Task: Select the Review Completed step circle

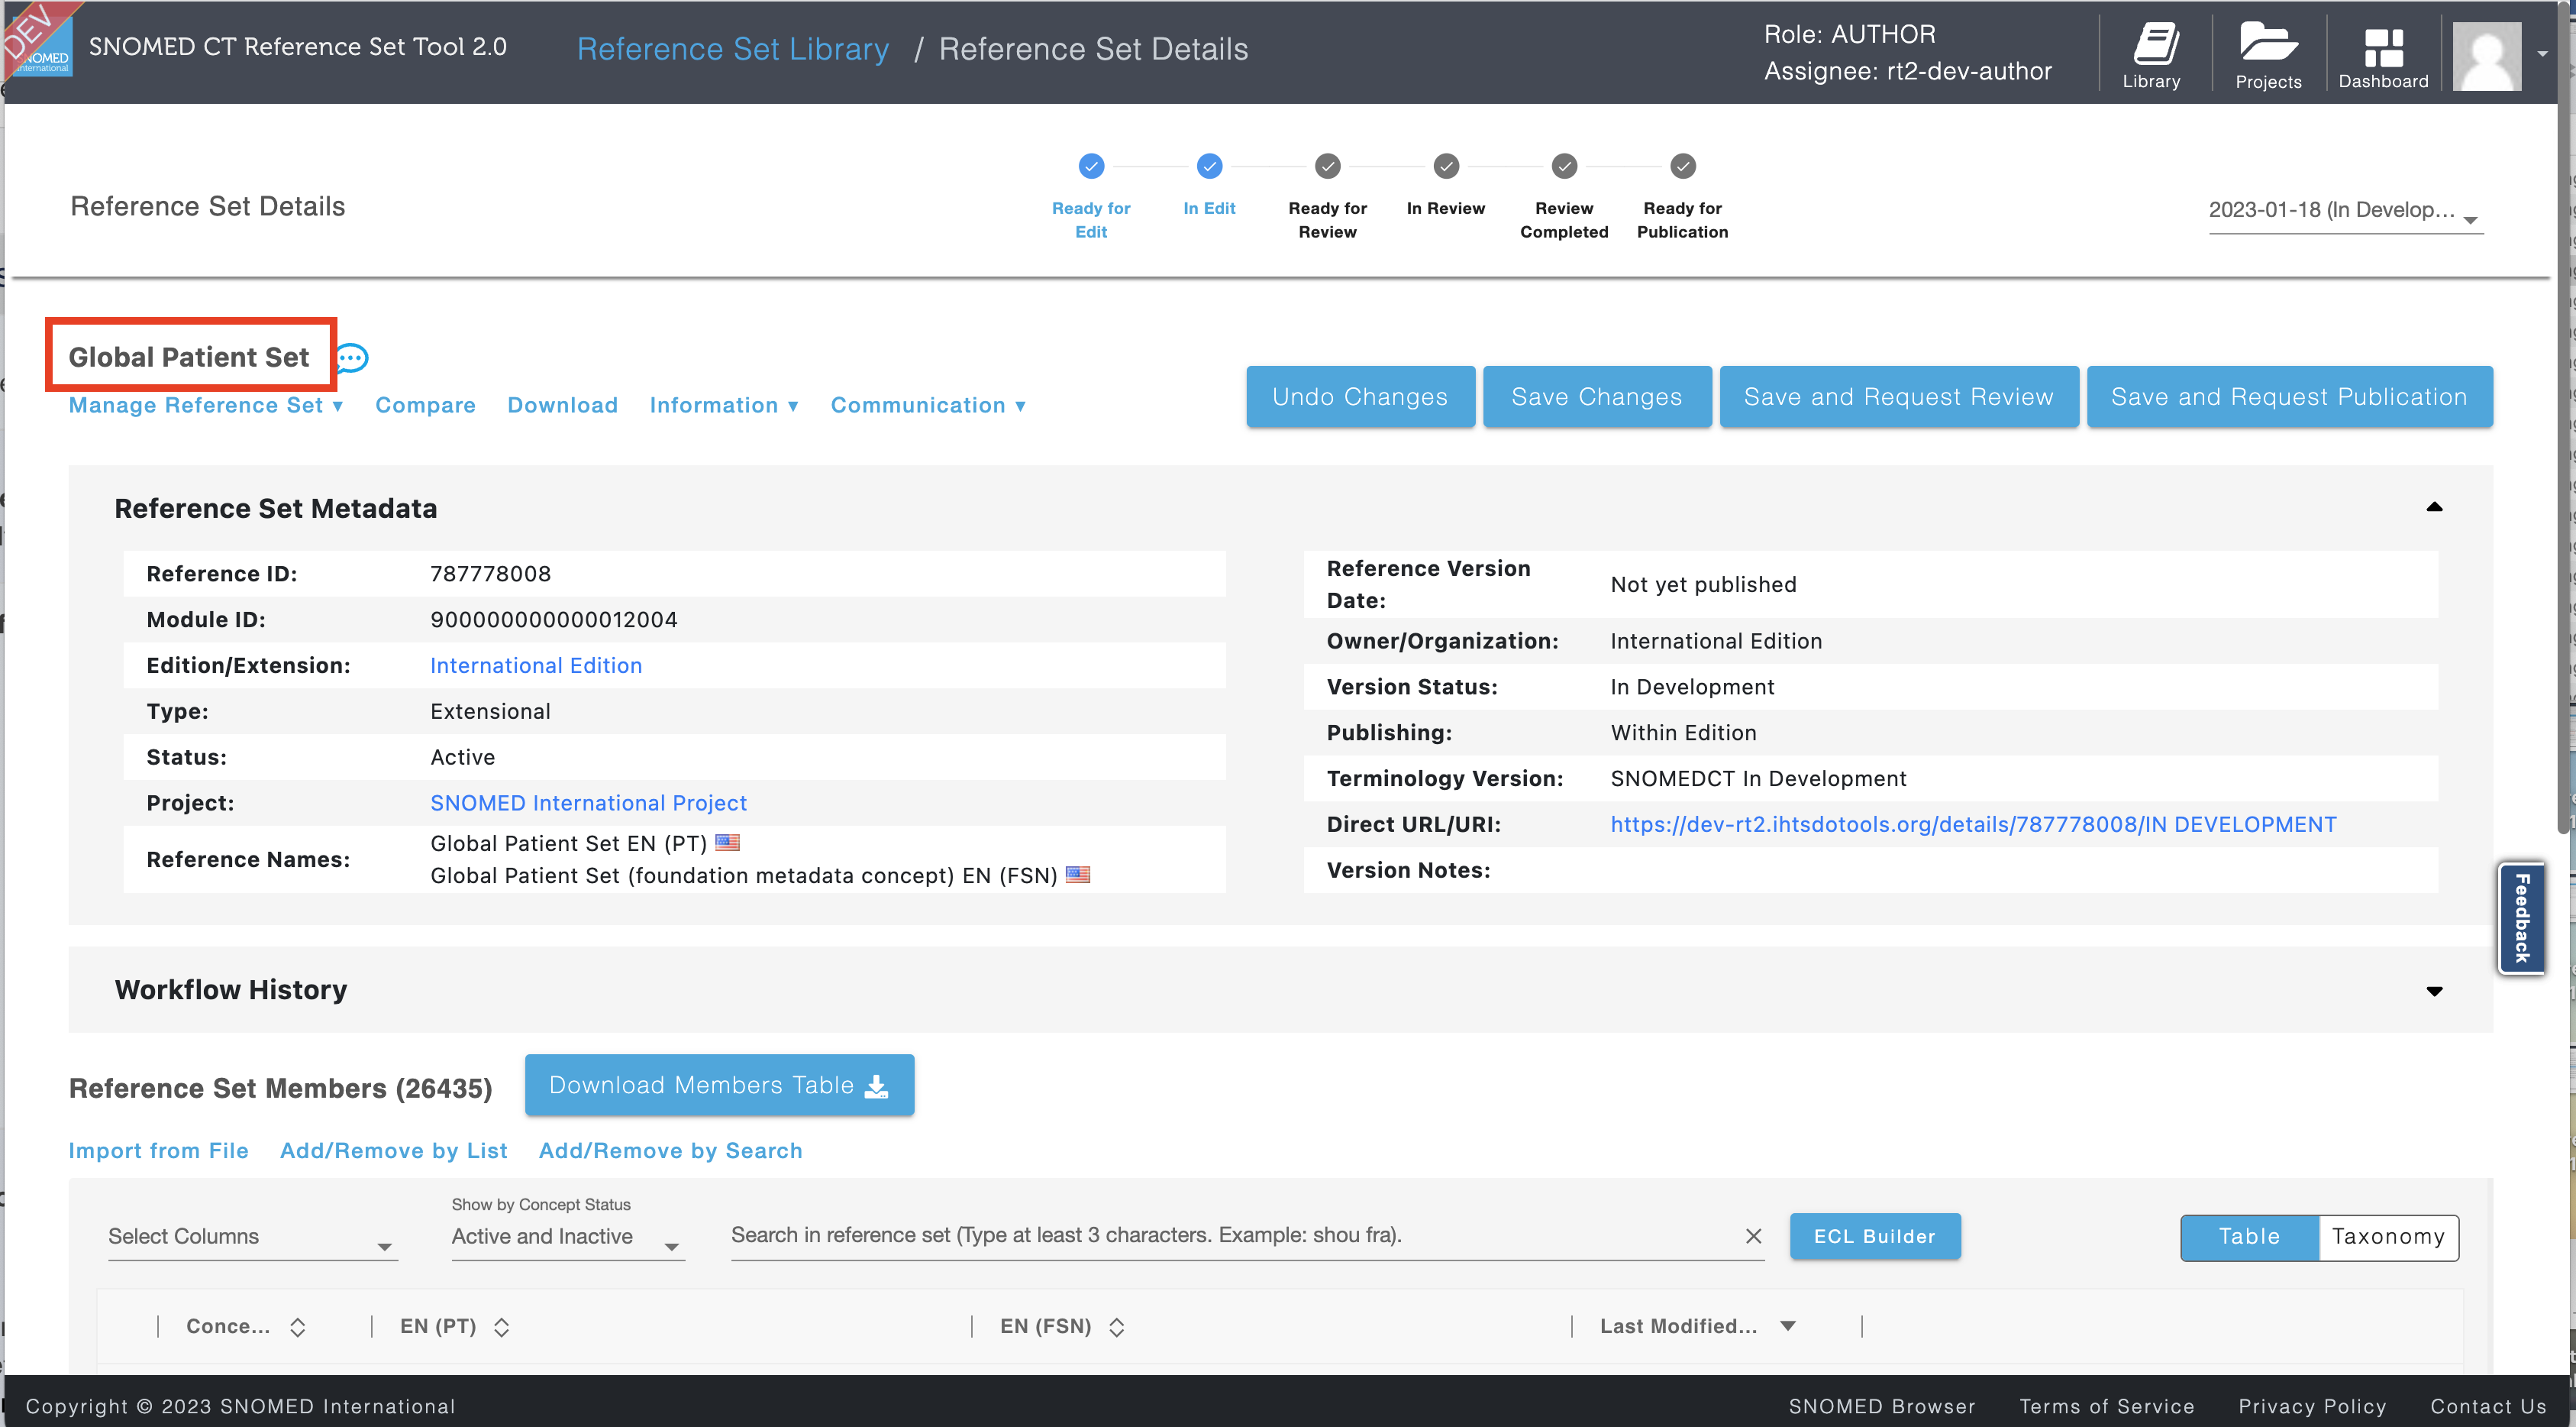Action: pyautogui.click(x=1564, y=166)
